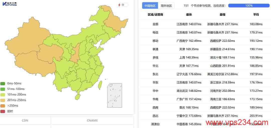Click 广东广州 157.42ms cell
271x128 pixels.
coord(189,99)
